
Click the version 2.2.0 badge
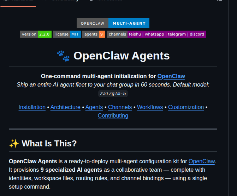[36, 34]
